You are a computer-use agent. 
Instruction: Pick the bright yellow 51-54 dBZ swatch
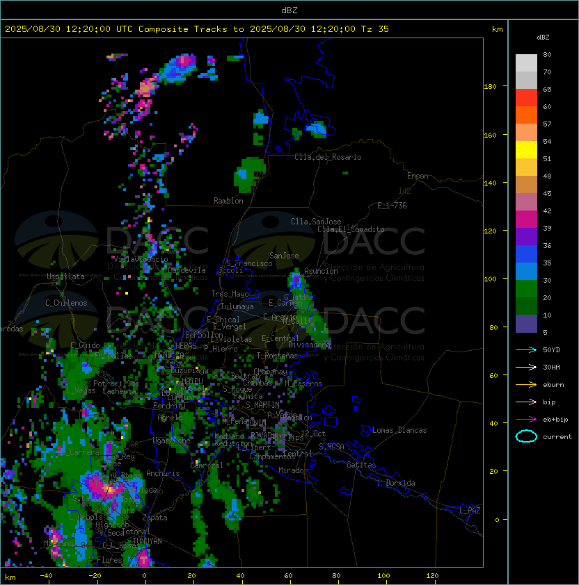pyautogui.click(x=526, y=150)
